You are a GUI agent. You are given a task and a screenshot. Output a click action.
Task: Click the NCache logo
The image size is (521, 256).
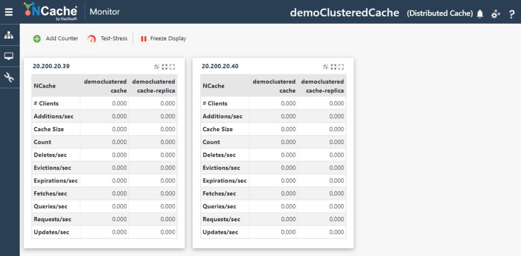50,12
